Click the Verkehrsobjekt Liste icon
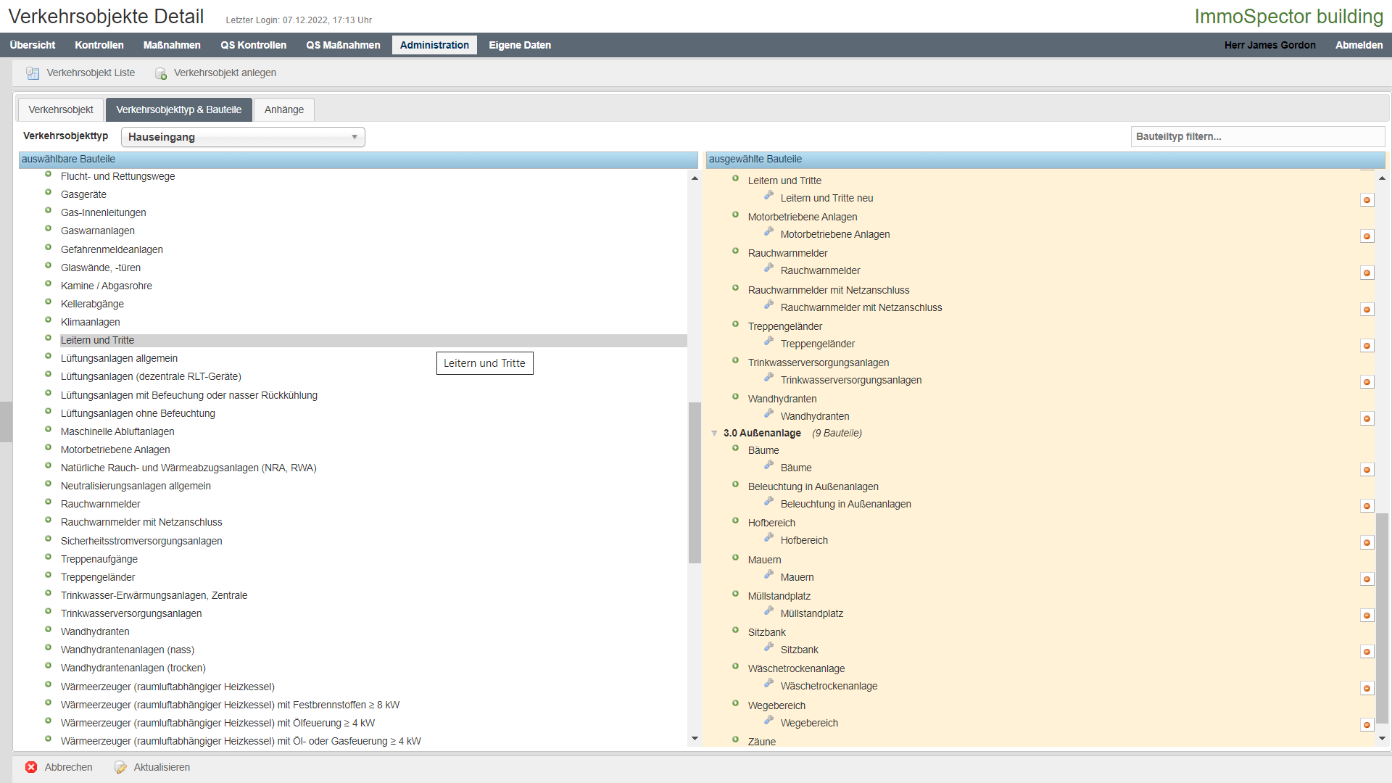 [33, 73]
